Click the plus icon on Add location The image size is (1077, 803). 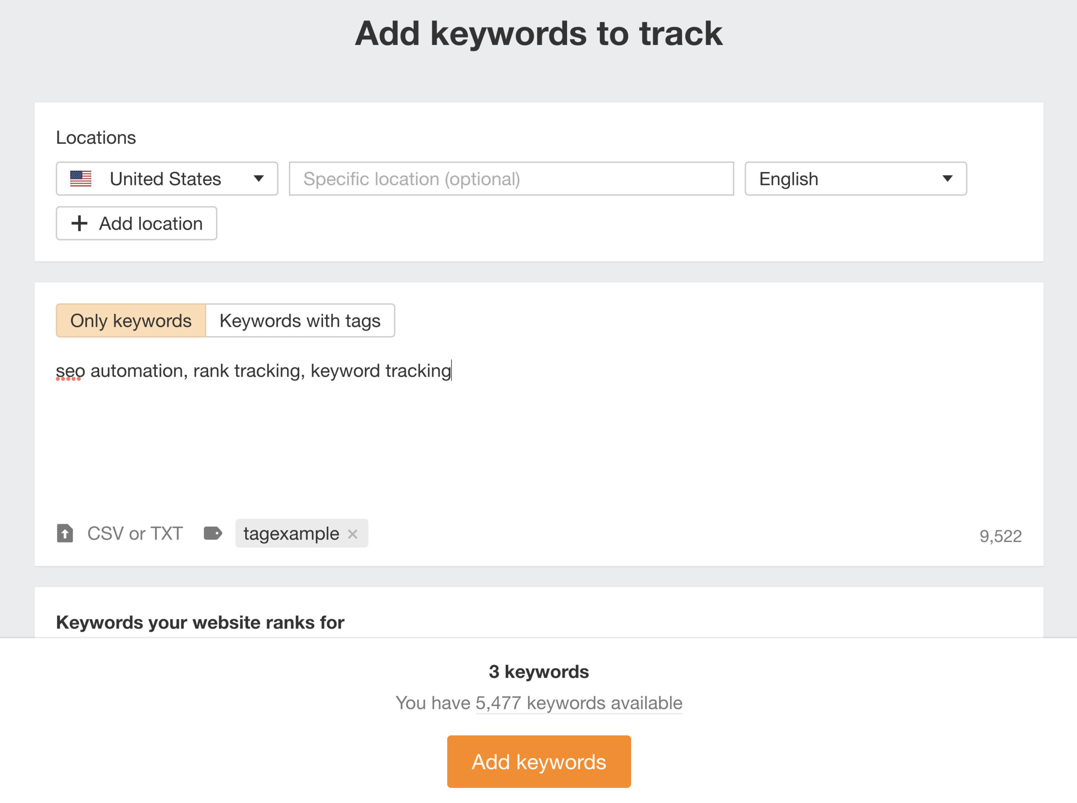[x=79, y=224]
